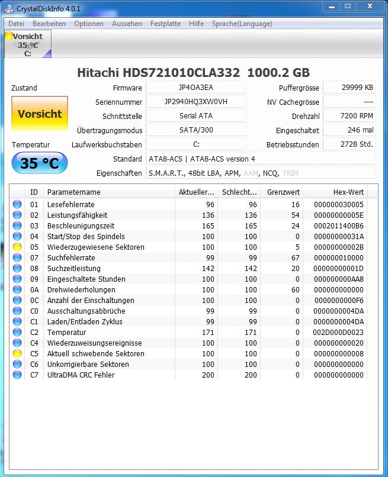Open the Sprache(Language) menu

242,24
